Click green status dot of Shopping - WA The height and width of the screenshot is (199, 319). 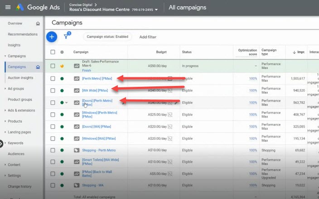point(62,185)
